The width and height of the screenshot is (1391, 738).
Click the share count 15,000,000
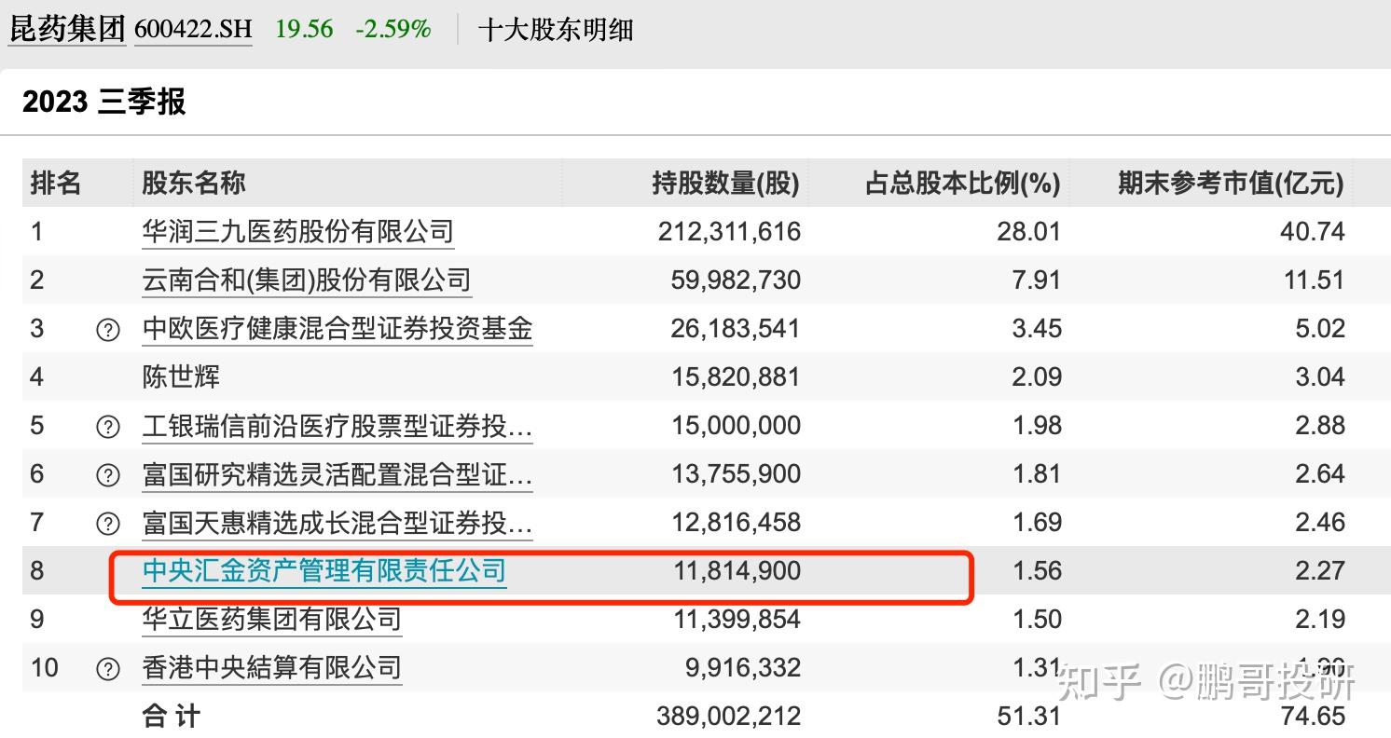point(736,425)
